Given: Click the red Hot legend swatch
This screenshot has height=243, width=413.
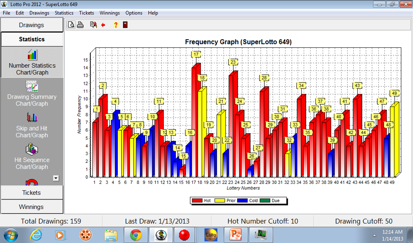Looking at the screenshot, I should [x=197, y=200].
